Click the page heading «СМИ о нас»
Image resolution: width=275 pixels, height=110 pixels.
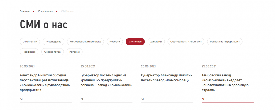(44, 25)
